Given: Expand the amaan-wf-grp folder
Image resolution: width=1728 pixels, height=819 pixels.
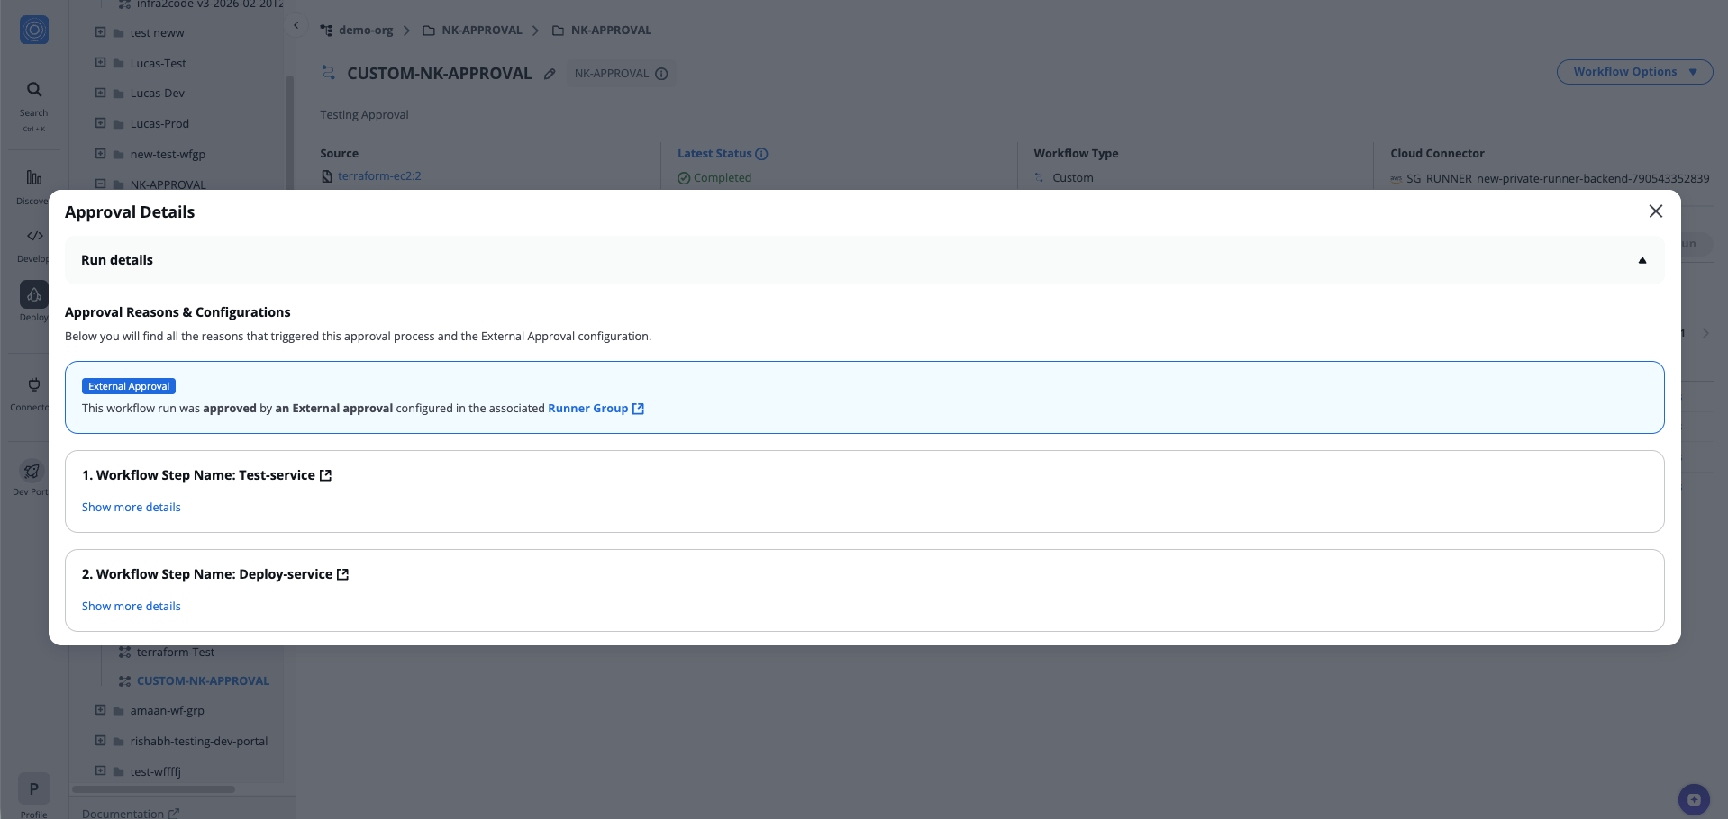Looking at the screenshot, I should (x=101, y=710).
